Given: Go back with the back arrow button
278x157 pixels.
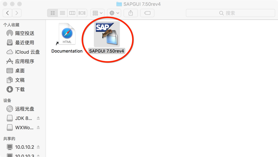Looking at the screenshot, I should pos(7,13).
